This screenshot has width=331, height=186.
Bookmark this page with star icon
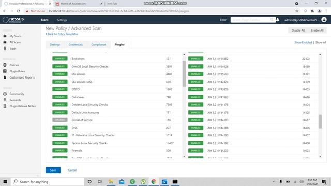click(297, 11)
